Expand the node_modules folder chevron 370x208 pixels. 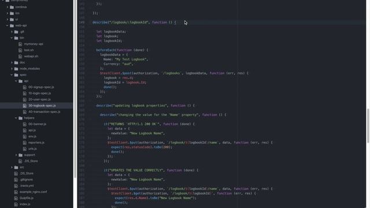point(12,69)
